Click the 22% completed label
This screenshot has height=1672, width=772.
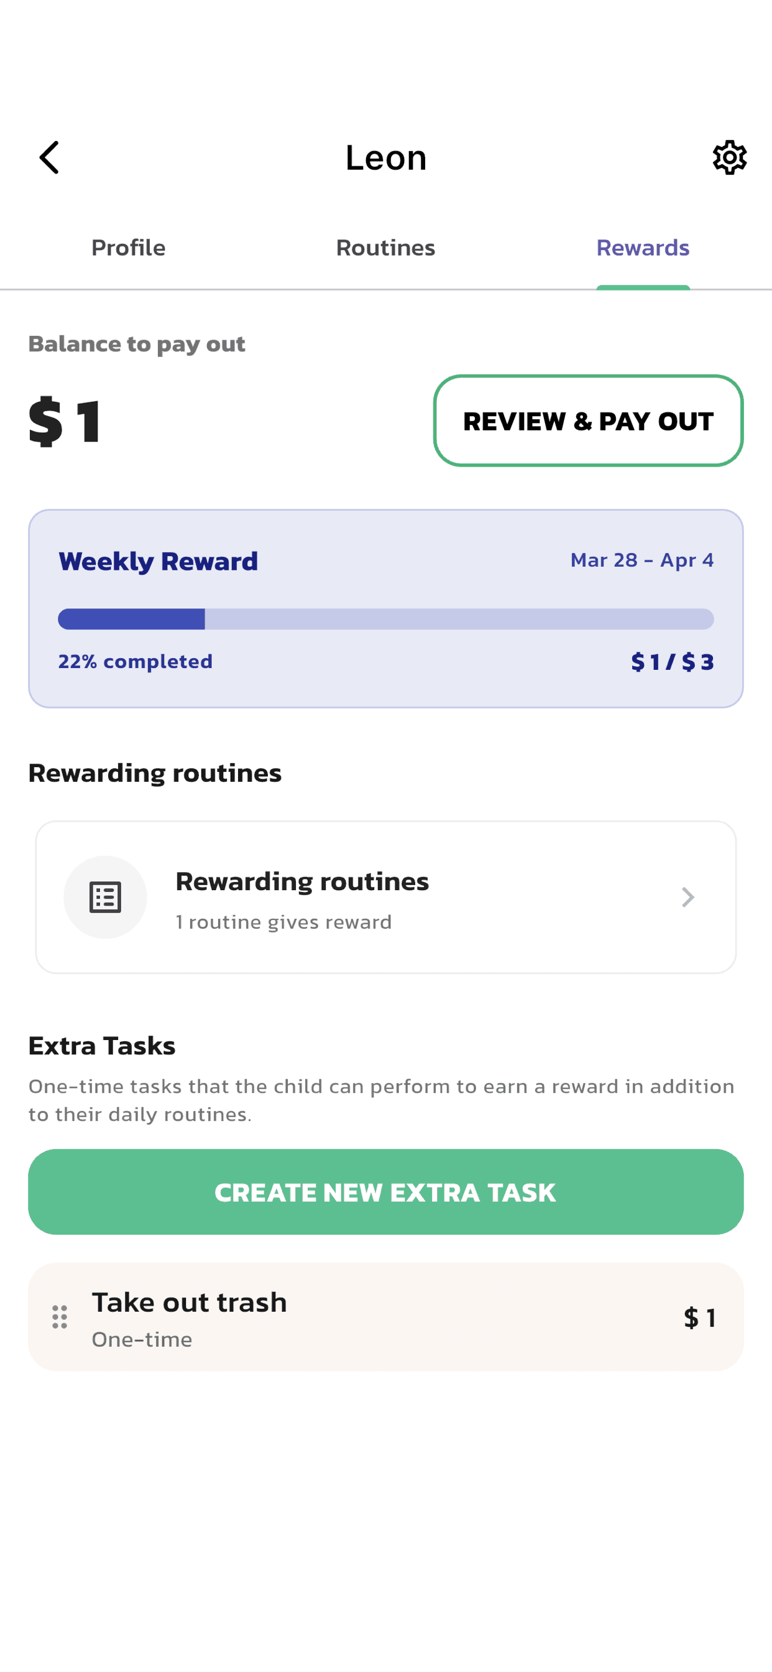[136, 661]
